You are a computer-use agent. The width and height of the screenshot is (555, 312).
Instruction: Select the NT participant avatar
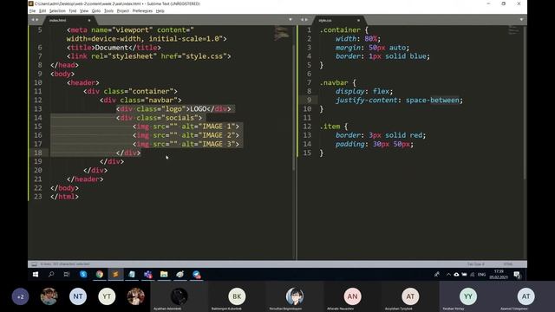(x=78, y=296)
